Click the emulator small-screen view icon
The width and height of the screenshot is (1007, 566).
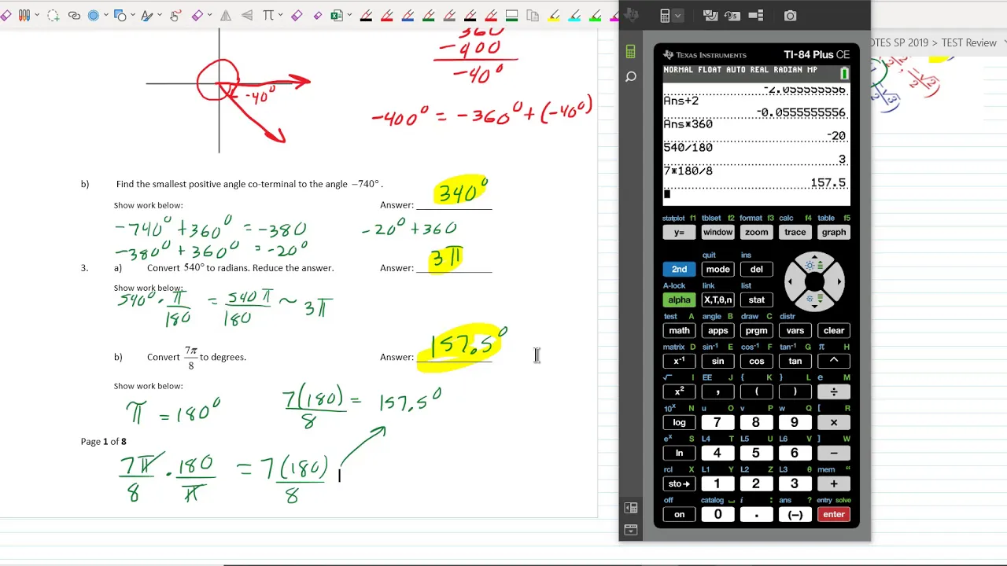coord(756,16)
